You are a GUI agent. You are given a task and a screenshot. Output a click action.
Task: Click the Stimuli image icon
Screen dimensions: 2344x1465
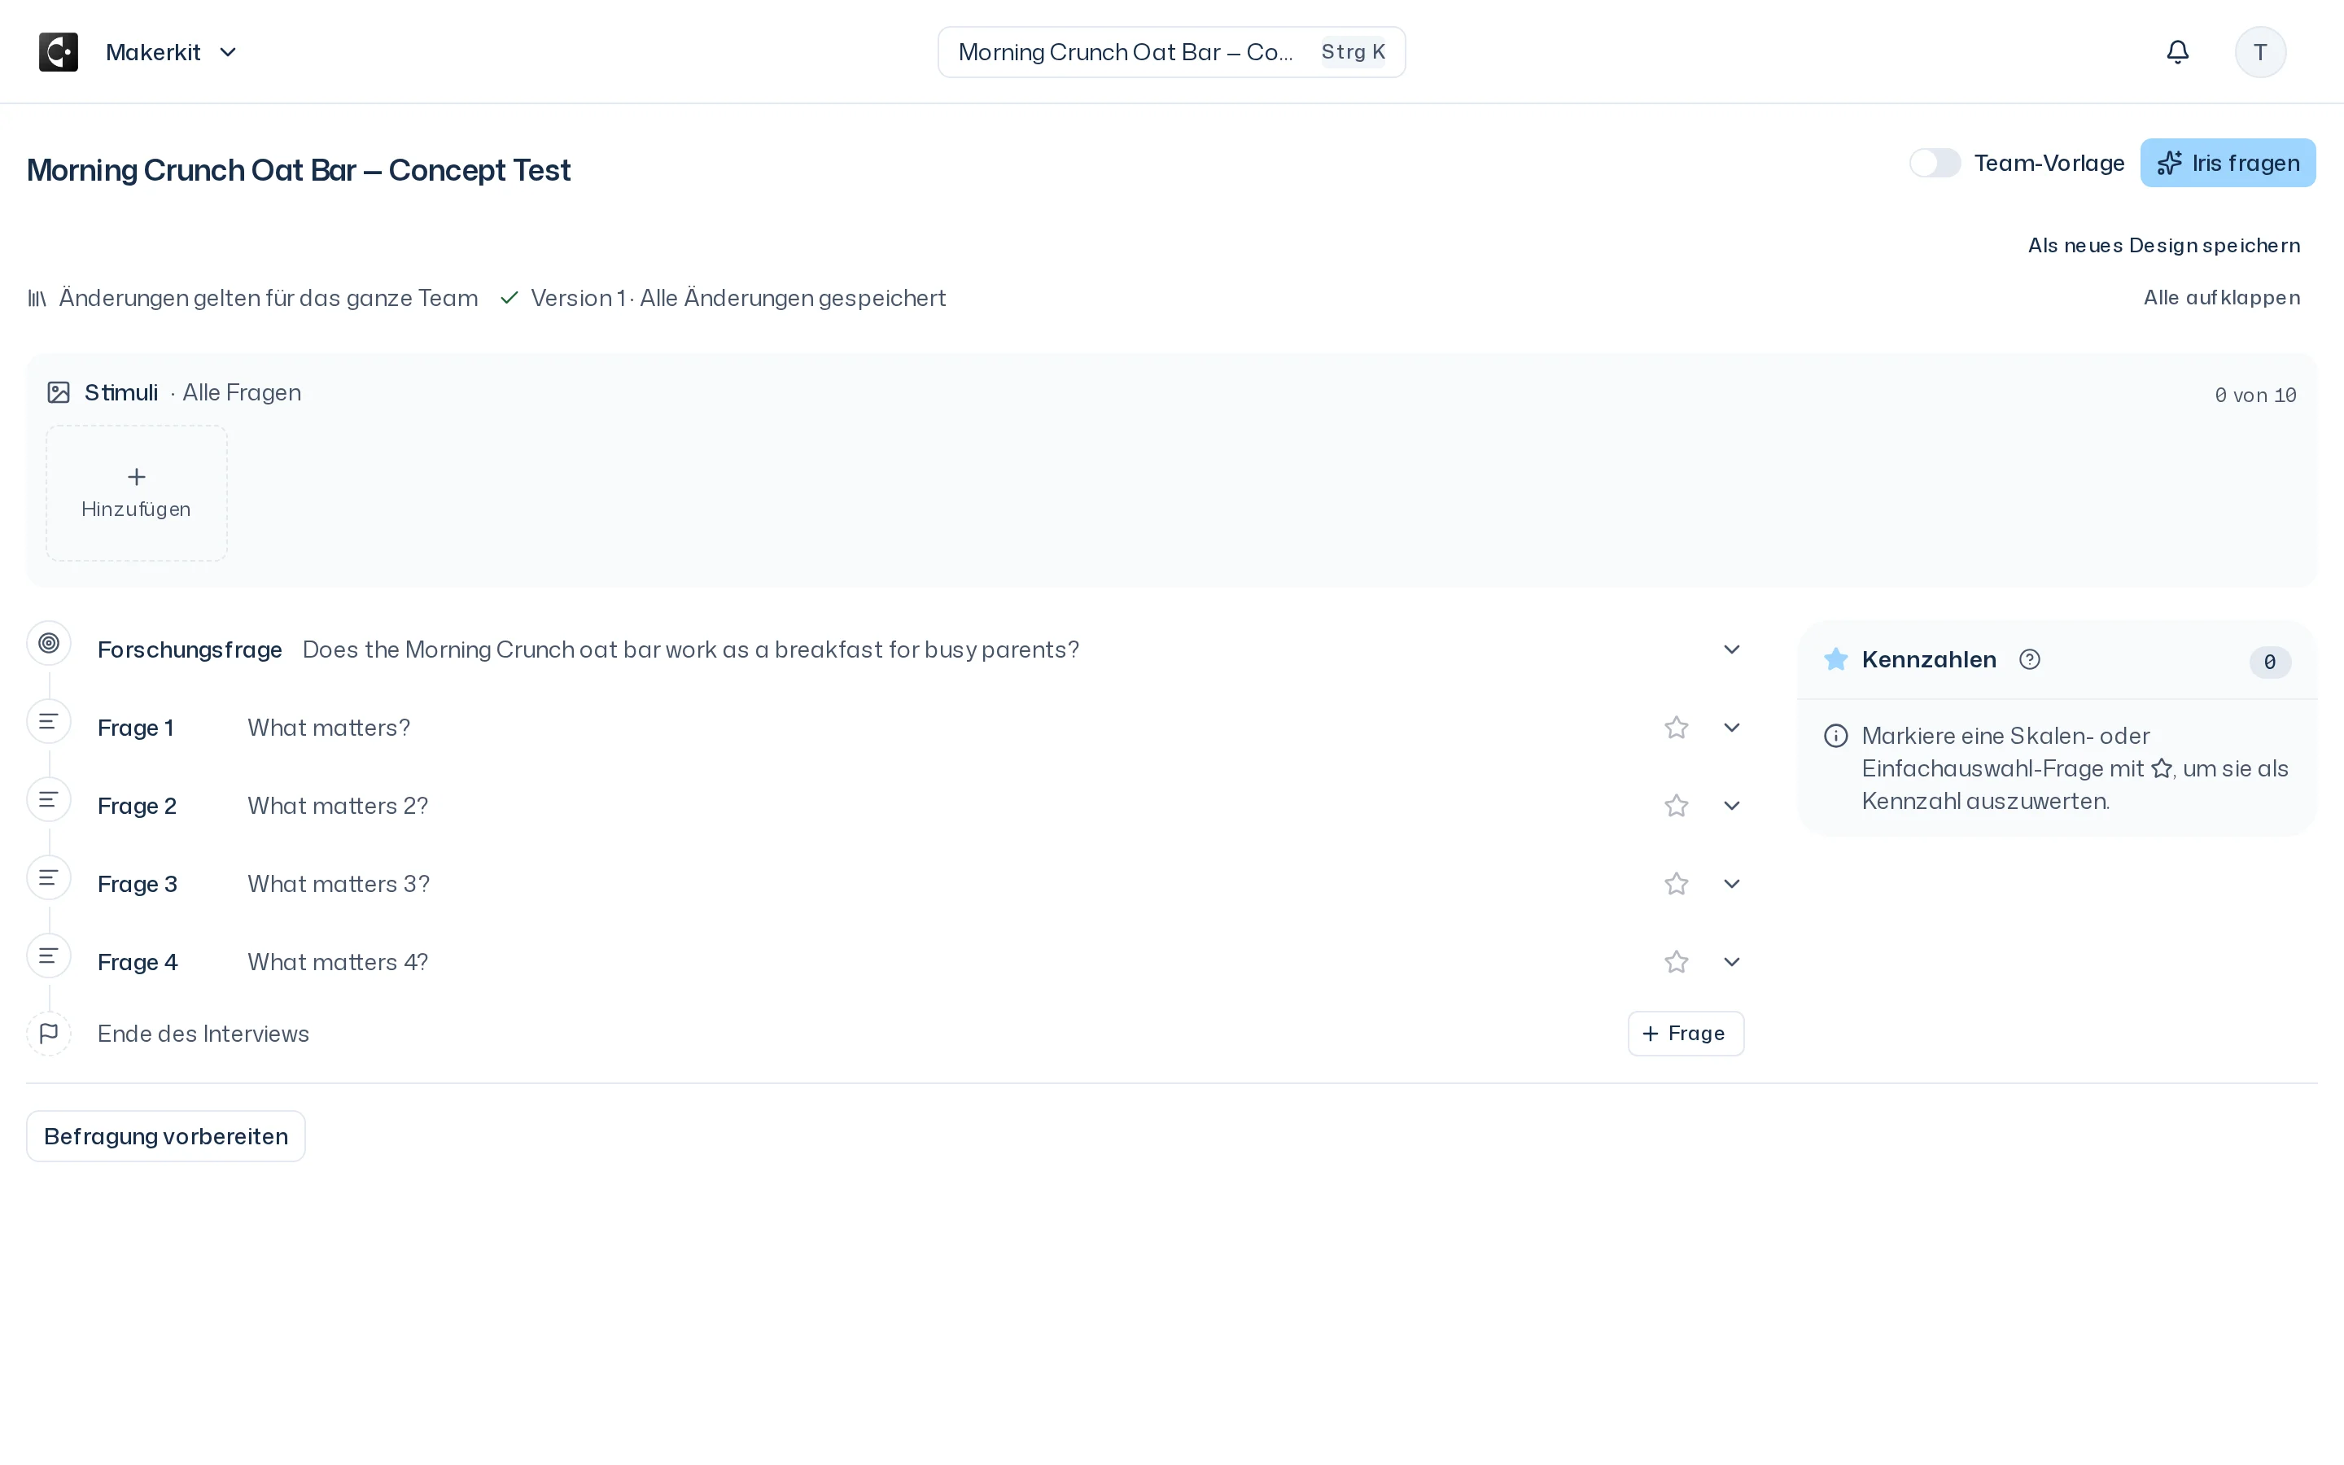58,392
